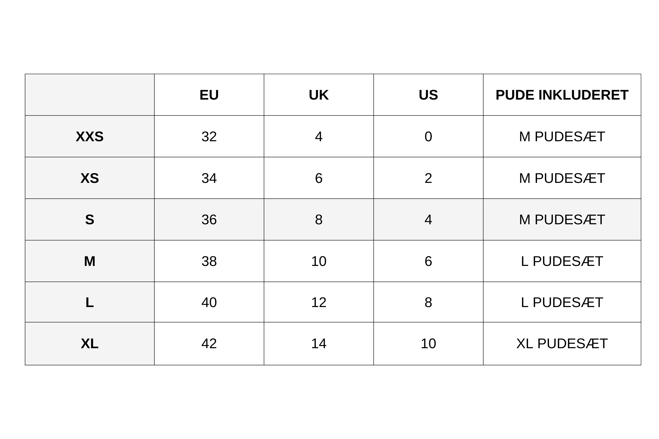Image resolution: width=659 pixels, height=439 pixels.
Task: Select the M size row label
Action: pos(90,261)
